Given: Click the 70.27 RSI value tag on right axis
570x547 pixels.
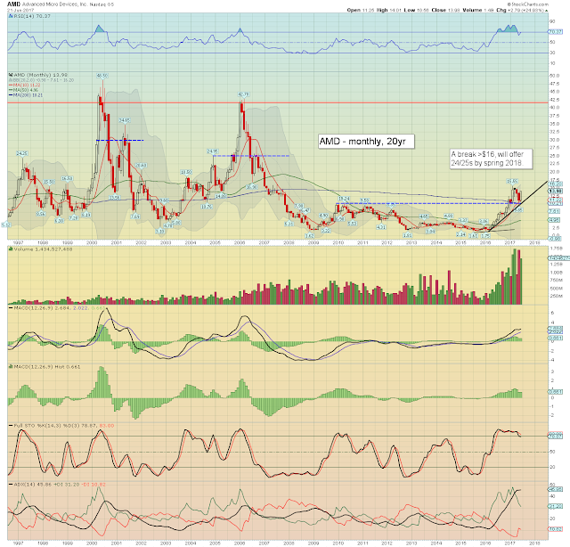Looking at the screenshot, I should pyautogui.click(x=555, y=32).
